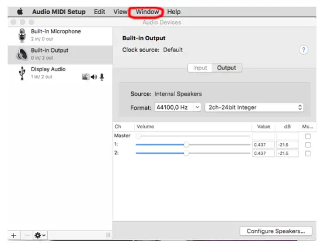Select Display Audio device

(x=60, y=73)
